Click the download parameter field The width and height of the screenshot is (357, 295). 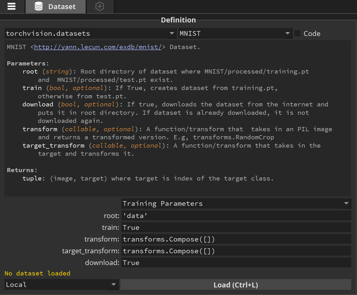click(x=236, y=263)
